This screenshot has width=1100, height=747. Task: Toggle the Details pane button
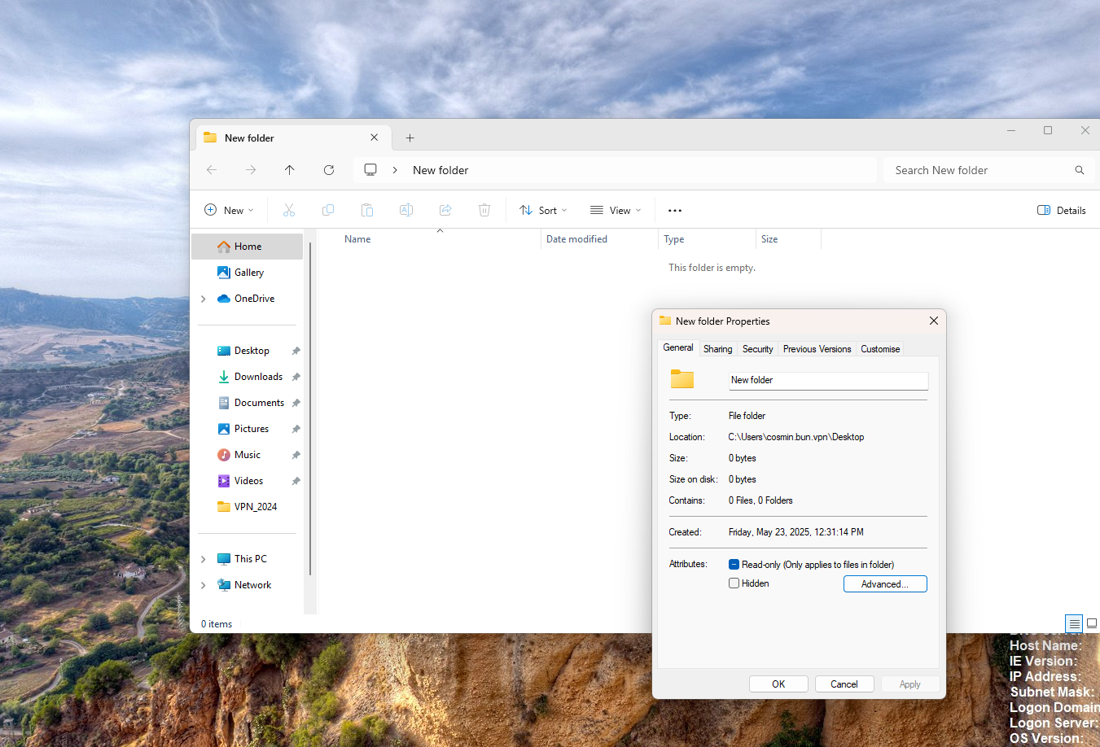1062,210
